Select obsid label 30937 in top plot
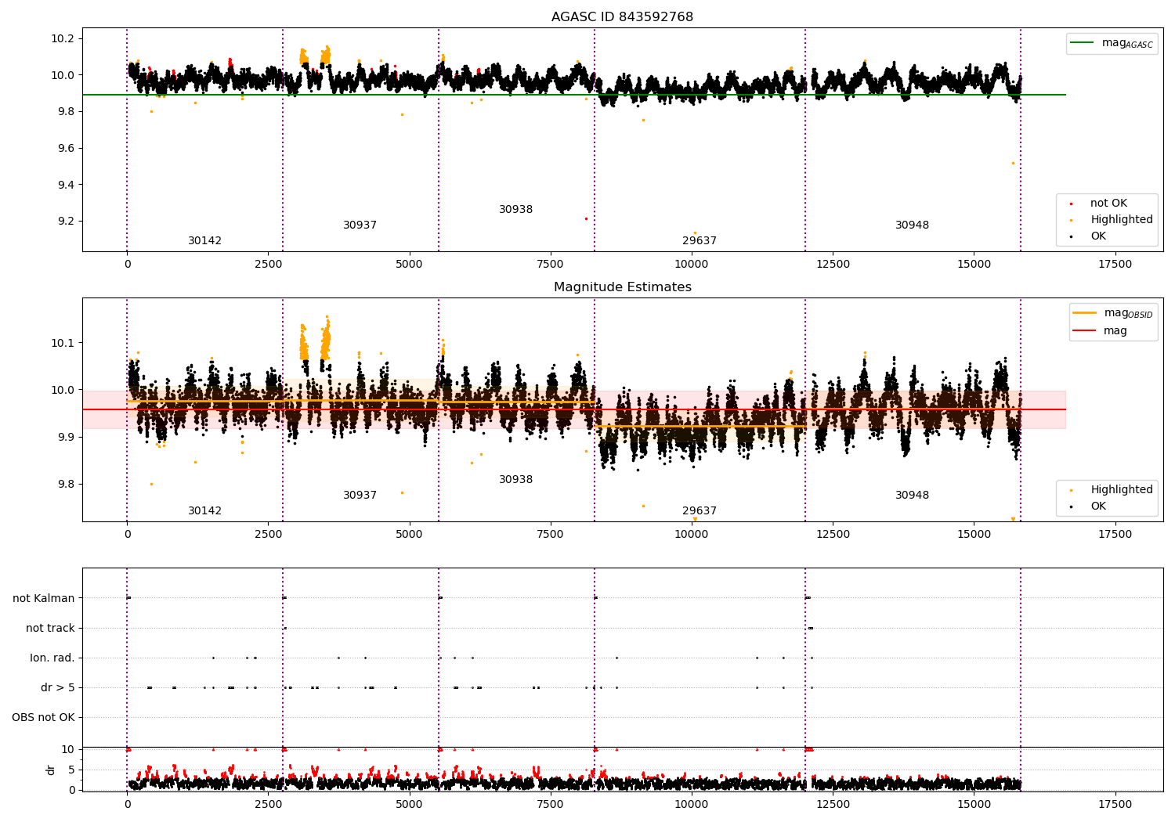The height and width of the screenshot is (822, 1175). [x=360, y=225]
